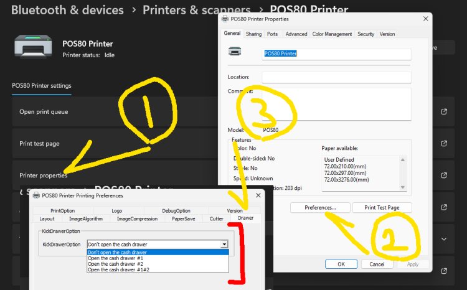Close the Printing Preferences window
Image resolution: width=467 pixels, height=290 pixels.
tap(258, 195)
